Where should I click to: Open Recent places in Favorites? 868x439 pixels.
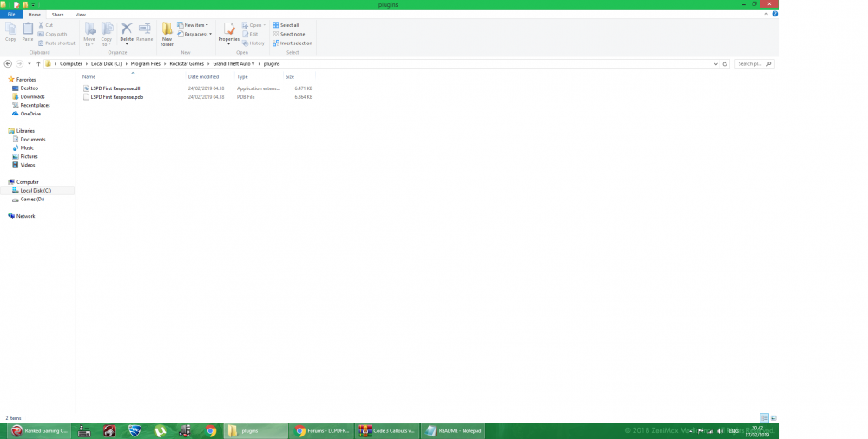coord(35,105)
